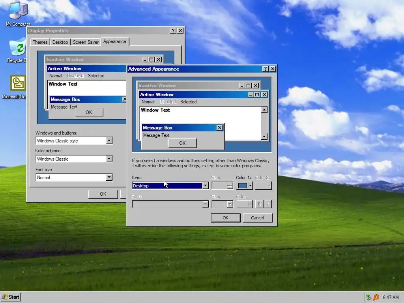Expand the Font size dropdown
The height and width of the screenshot is (303, 404).
tap(109, 177)
